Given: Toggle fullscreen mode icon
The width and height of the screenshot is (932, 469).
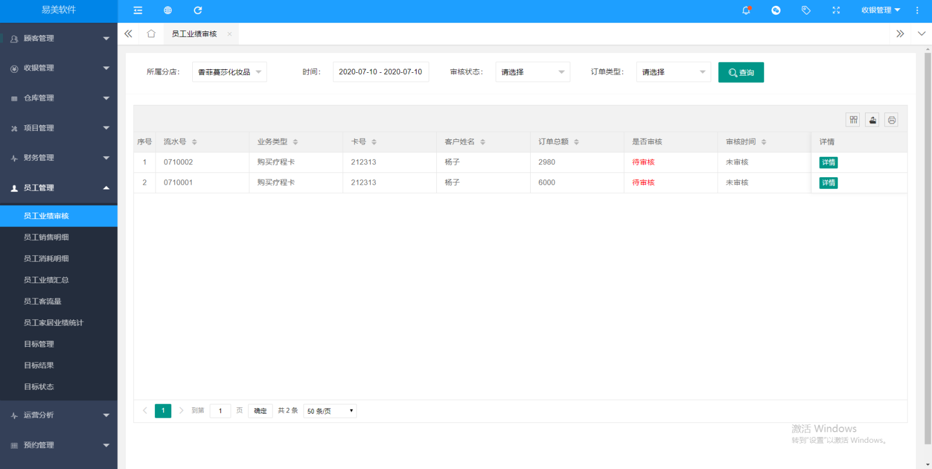Looking at the screenshot, I should click(836, 10).
